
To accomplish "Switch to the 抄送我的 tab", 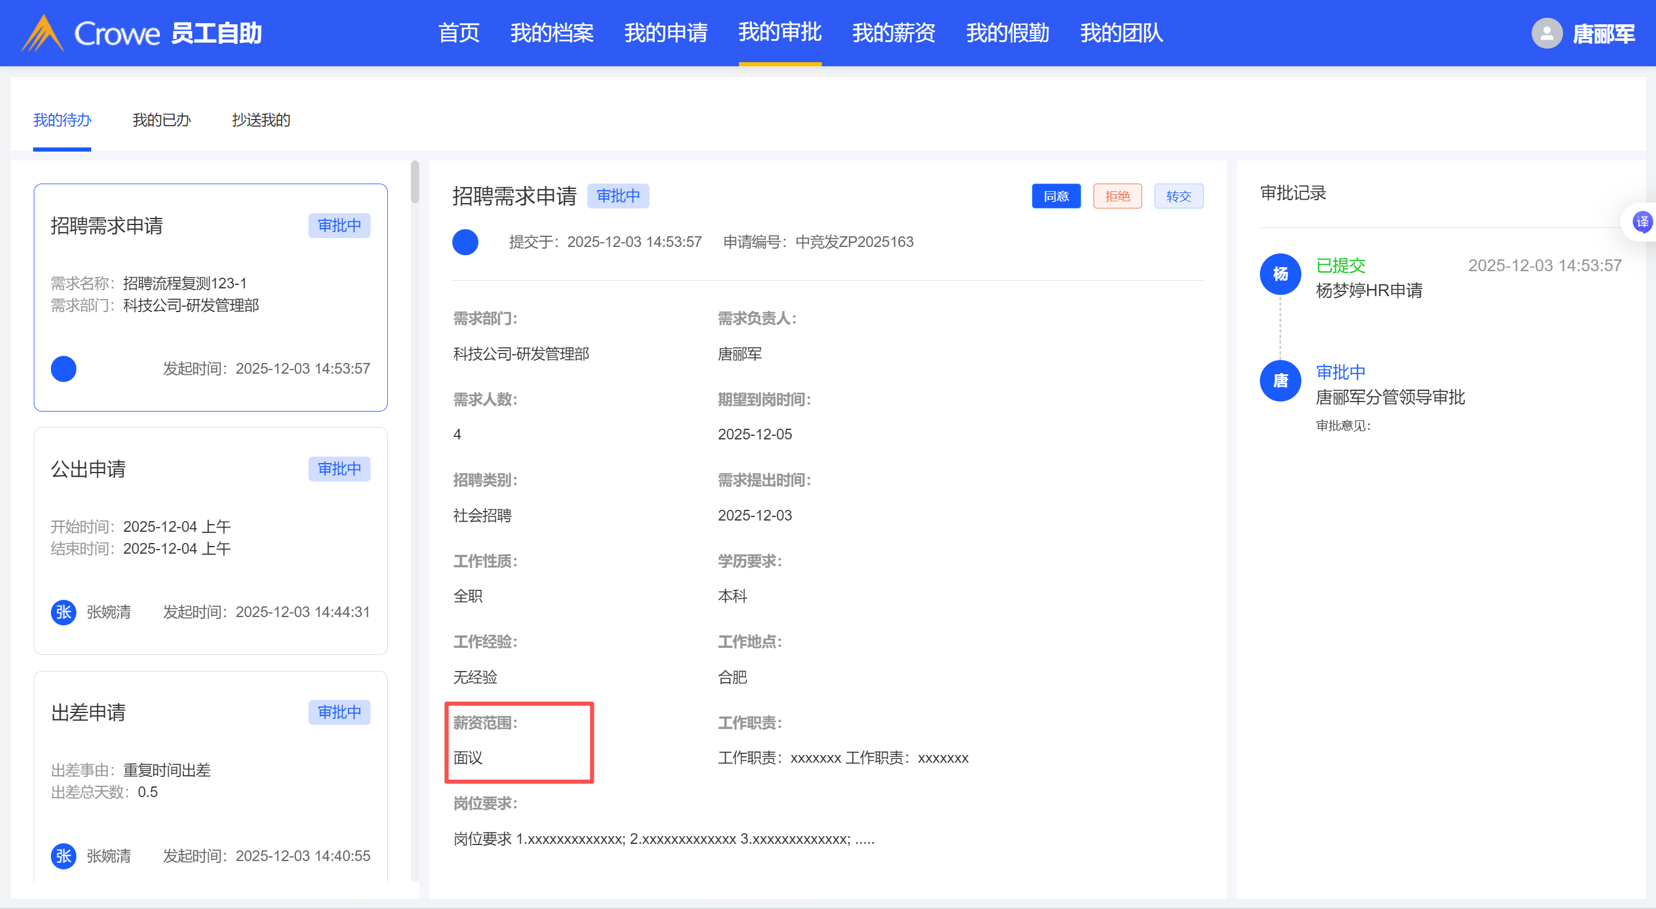I will (261, 120).
